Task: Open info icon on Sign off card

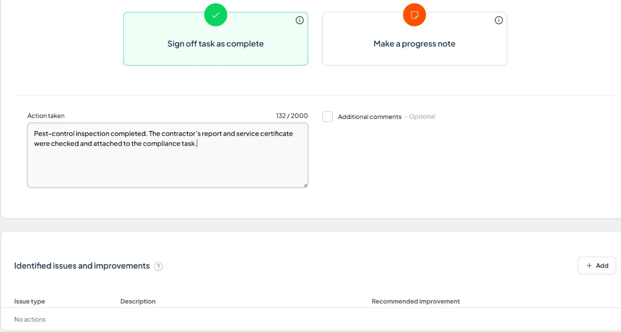Action: tap(300, 20)
